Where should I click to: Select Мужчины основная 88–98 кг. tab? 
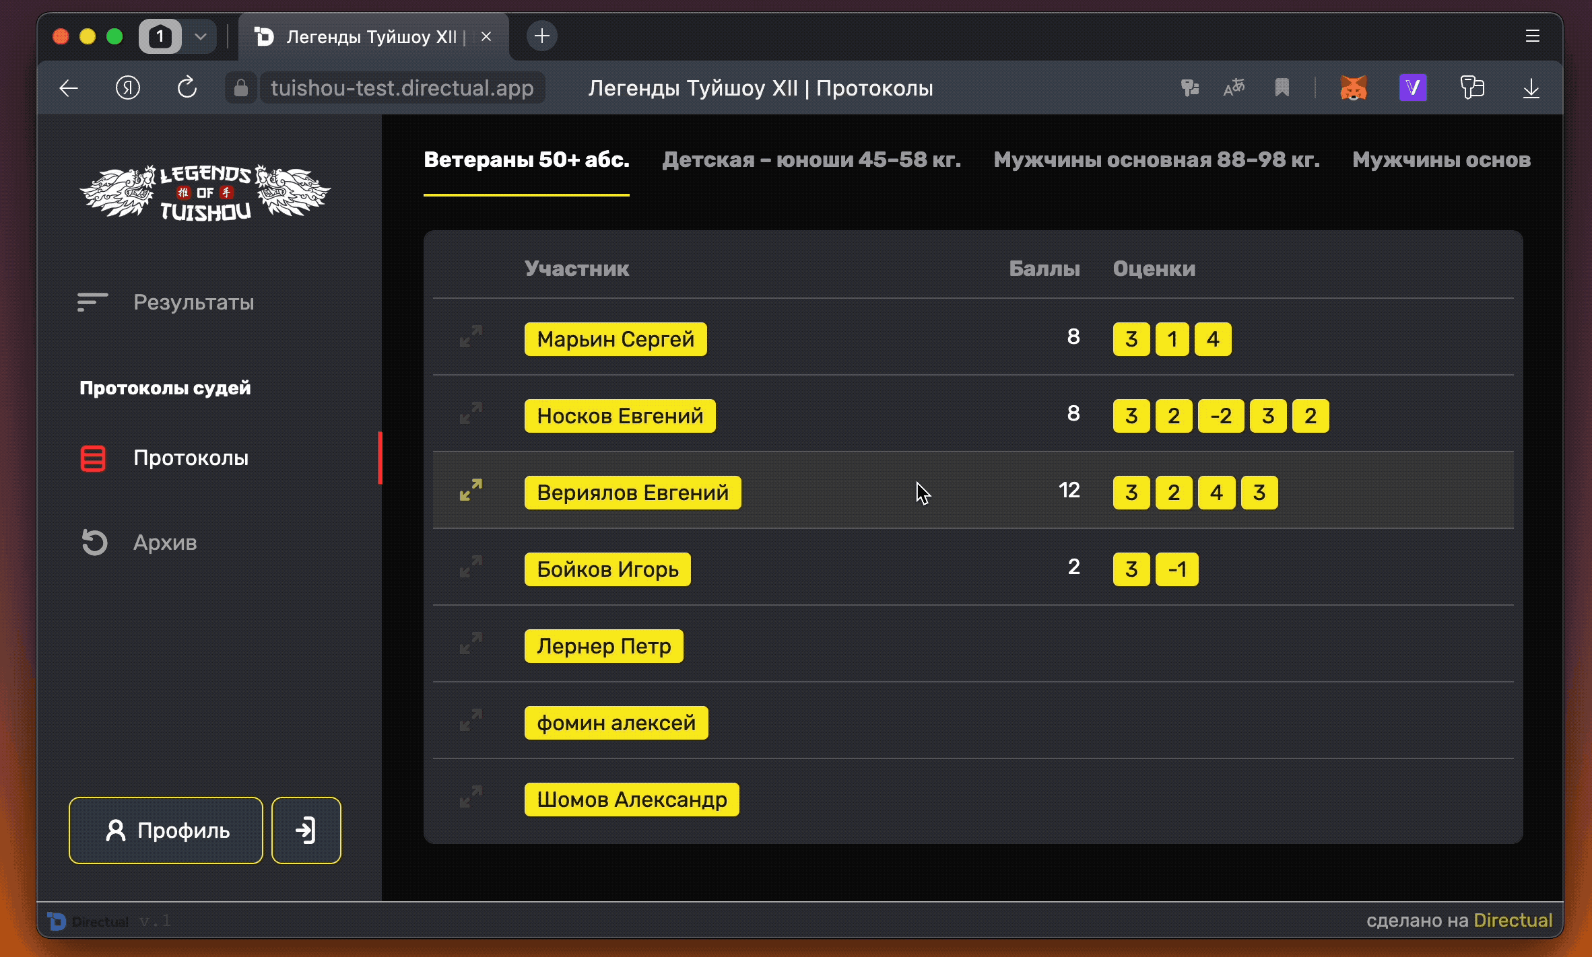point(1156,159)
